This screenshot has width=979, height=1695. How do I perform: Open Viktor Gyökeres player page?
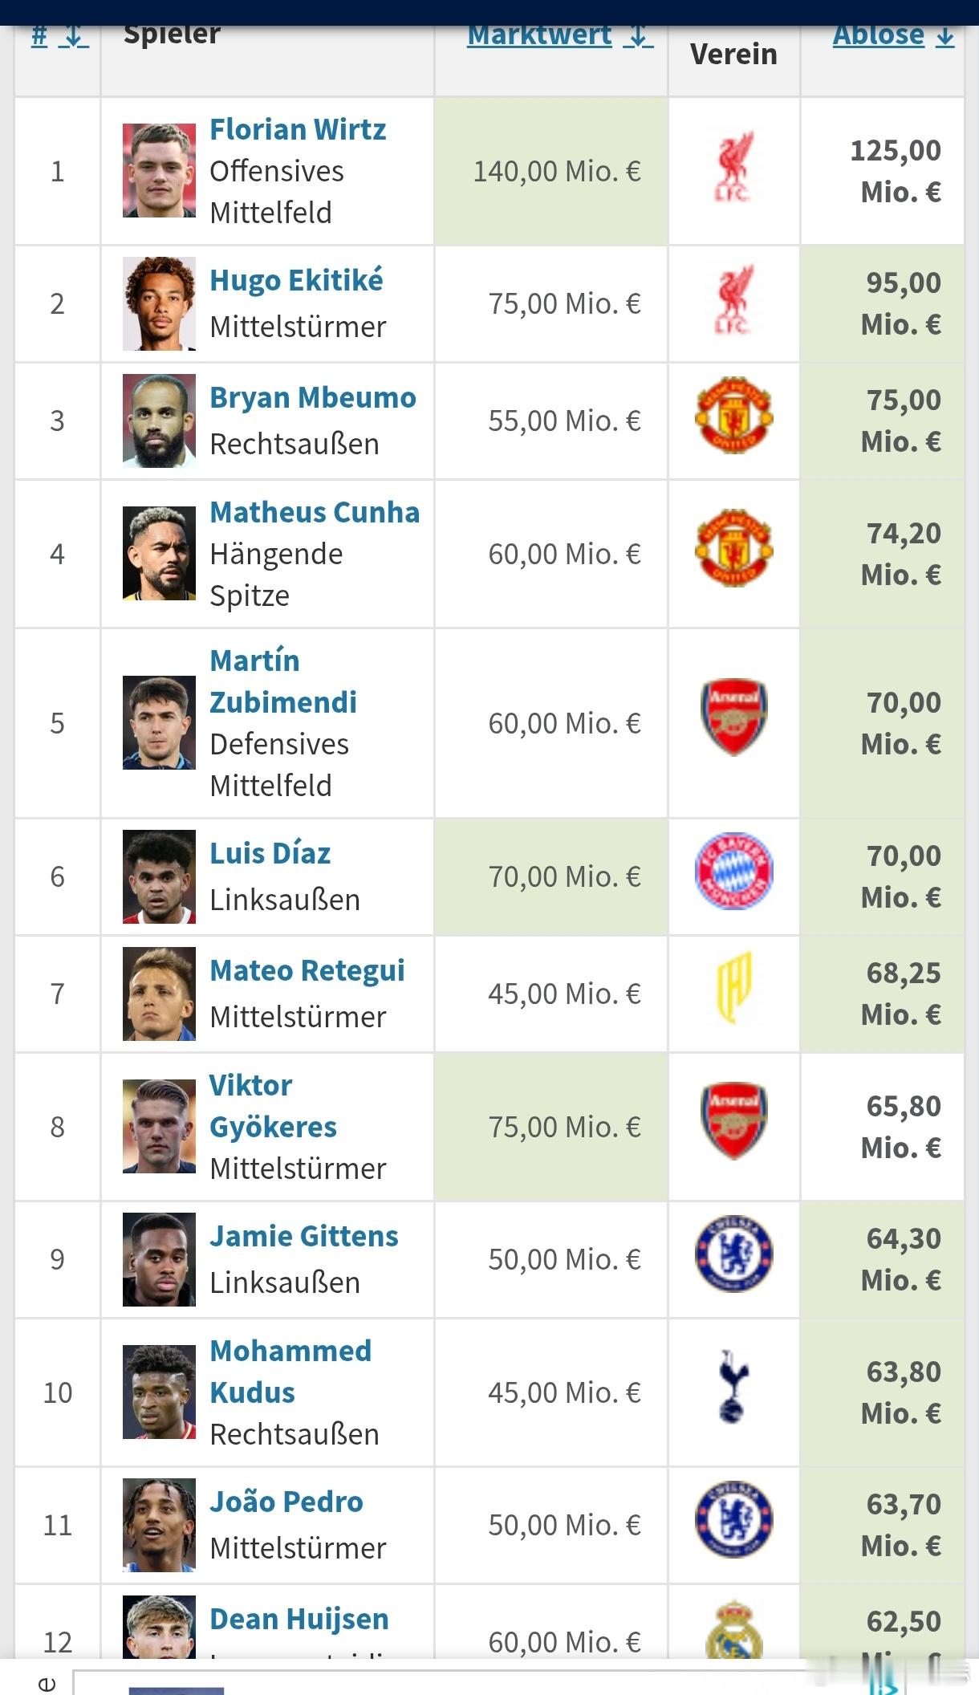click(273, 1106)
